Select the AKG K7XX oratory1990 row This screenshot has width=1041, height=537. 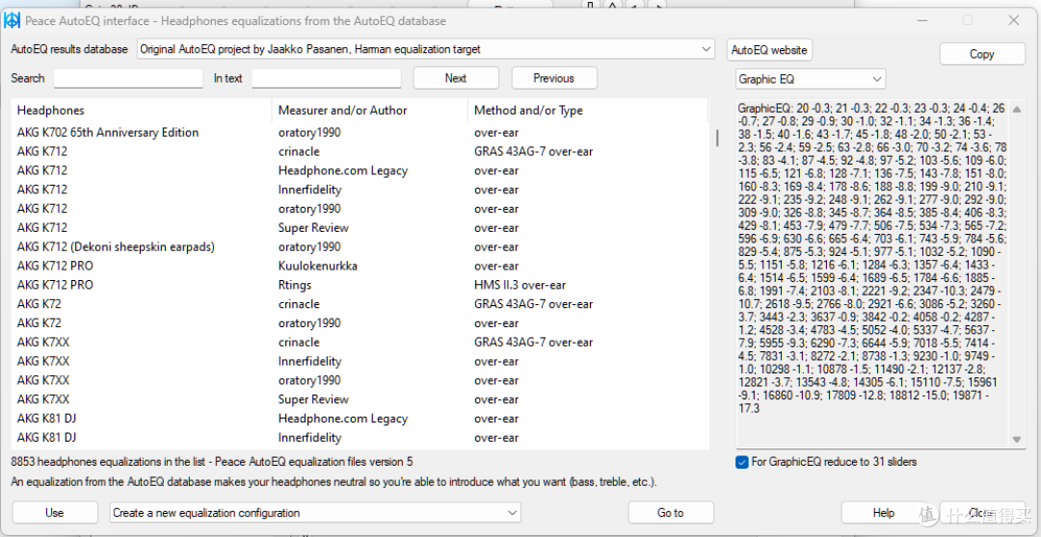point(360,380)
